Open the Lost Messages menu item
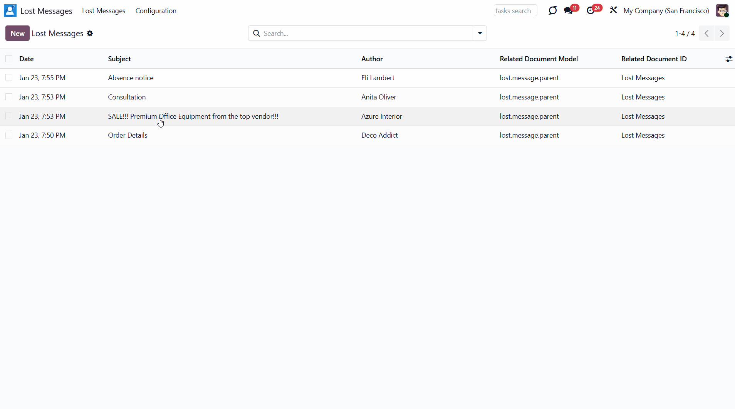 click(x=104, y=11)
